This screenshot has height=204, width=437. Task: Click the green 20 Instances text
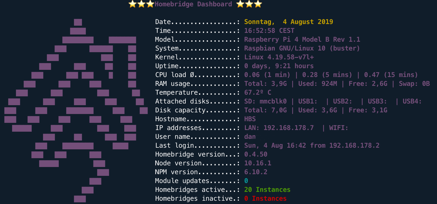(267, 190)
